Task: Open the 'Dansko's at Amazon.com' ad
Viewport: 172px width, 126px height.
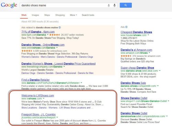Action: (x=136, y=50)
